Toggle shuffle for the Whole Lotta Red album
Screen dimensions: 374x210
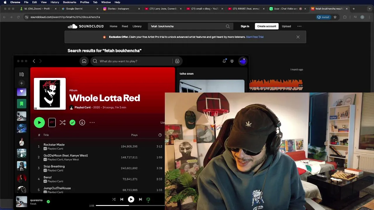point(63,123)
